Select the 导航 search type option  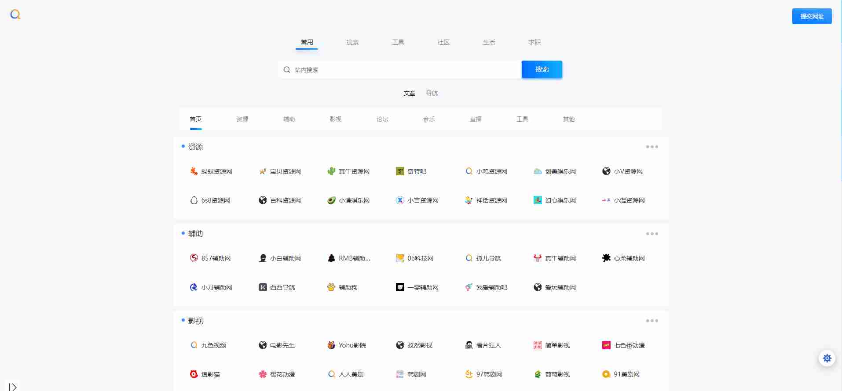432,93
